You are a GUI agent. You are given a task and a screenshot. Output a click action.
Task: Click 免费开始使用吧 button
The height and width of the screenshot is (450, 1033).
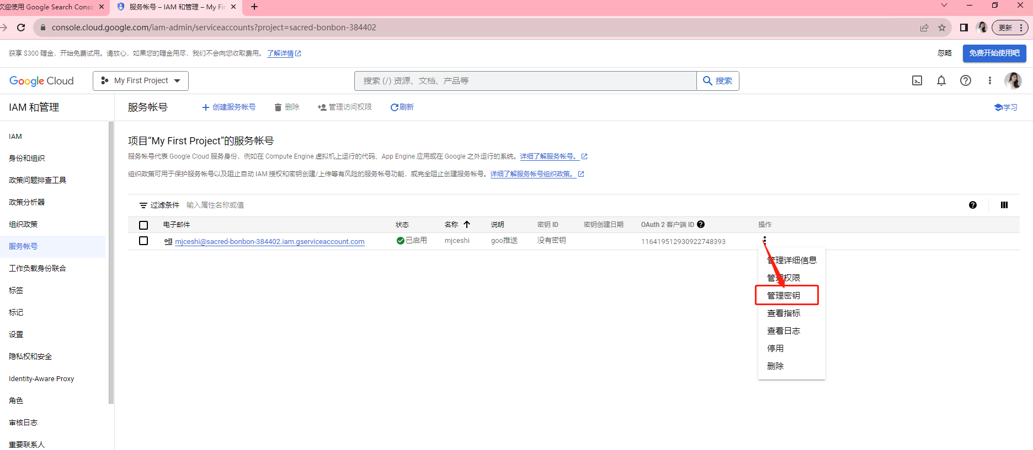[994, 53]
